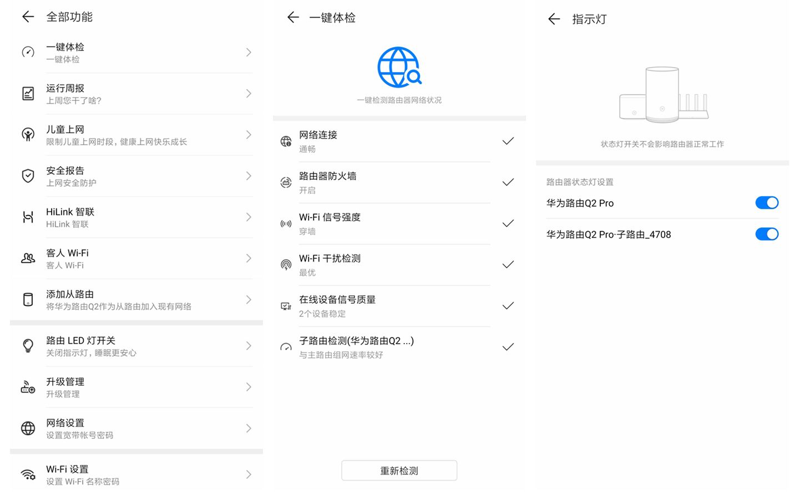The height and width of the screenshot is (501, 799).
Task: Select 将华为路由Q2作为从路由加入现有网络 subtitle
Action: (x=119, y=306)
